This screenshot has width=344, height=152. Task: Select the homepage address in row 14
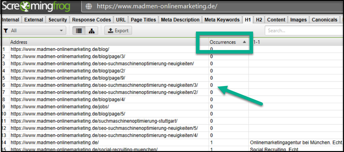tap(55, 142)
